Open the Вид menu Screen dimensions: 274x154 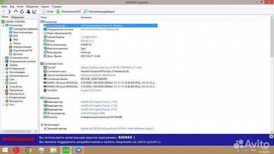[x=12, y=6]
